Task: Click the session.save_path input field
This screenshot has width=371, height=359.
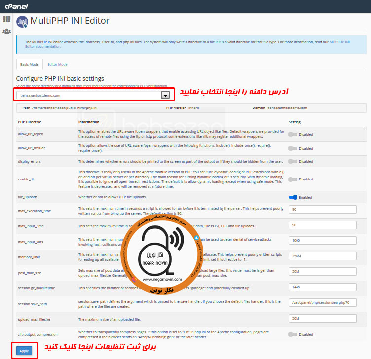Action: point(323,302)
